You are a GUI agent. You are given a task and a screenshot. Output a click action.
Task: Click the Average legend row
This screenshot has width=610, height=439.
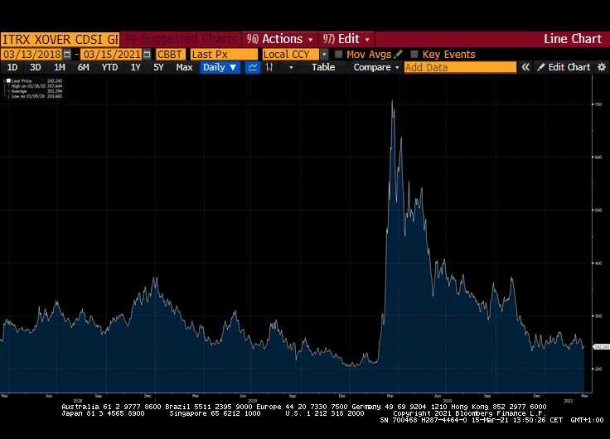point(35,91)
